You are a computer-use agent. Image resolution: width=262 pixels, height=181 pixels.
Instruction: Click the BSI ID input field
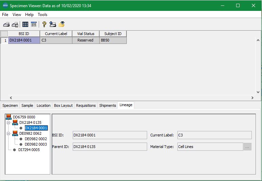(110, 135)
